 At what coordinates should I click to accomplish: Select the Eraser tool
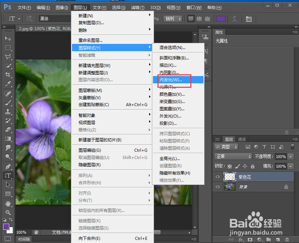click(8, 130)
